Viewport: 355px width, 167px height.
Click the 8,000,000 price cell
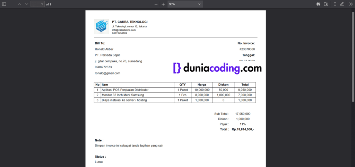pyautogui.click(x=202, y=95)
